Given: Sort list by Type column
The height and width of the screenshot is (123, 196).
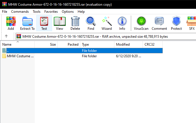Looking at the screenshot, I should coord(97,44).
